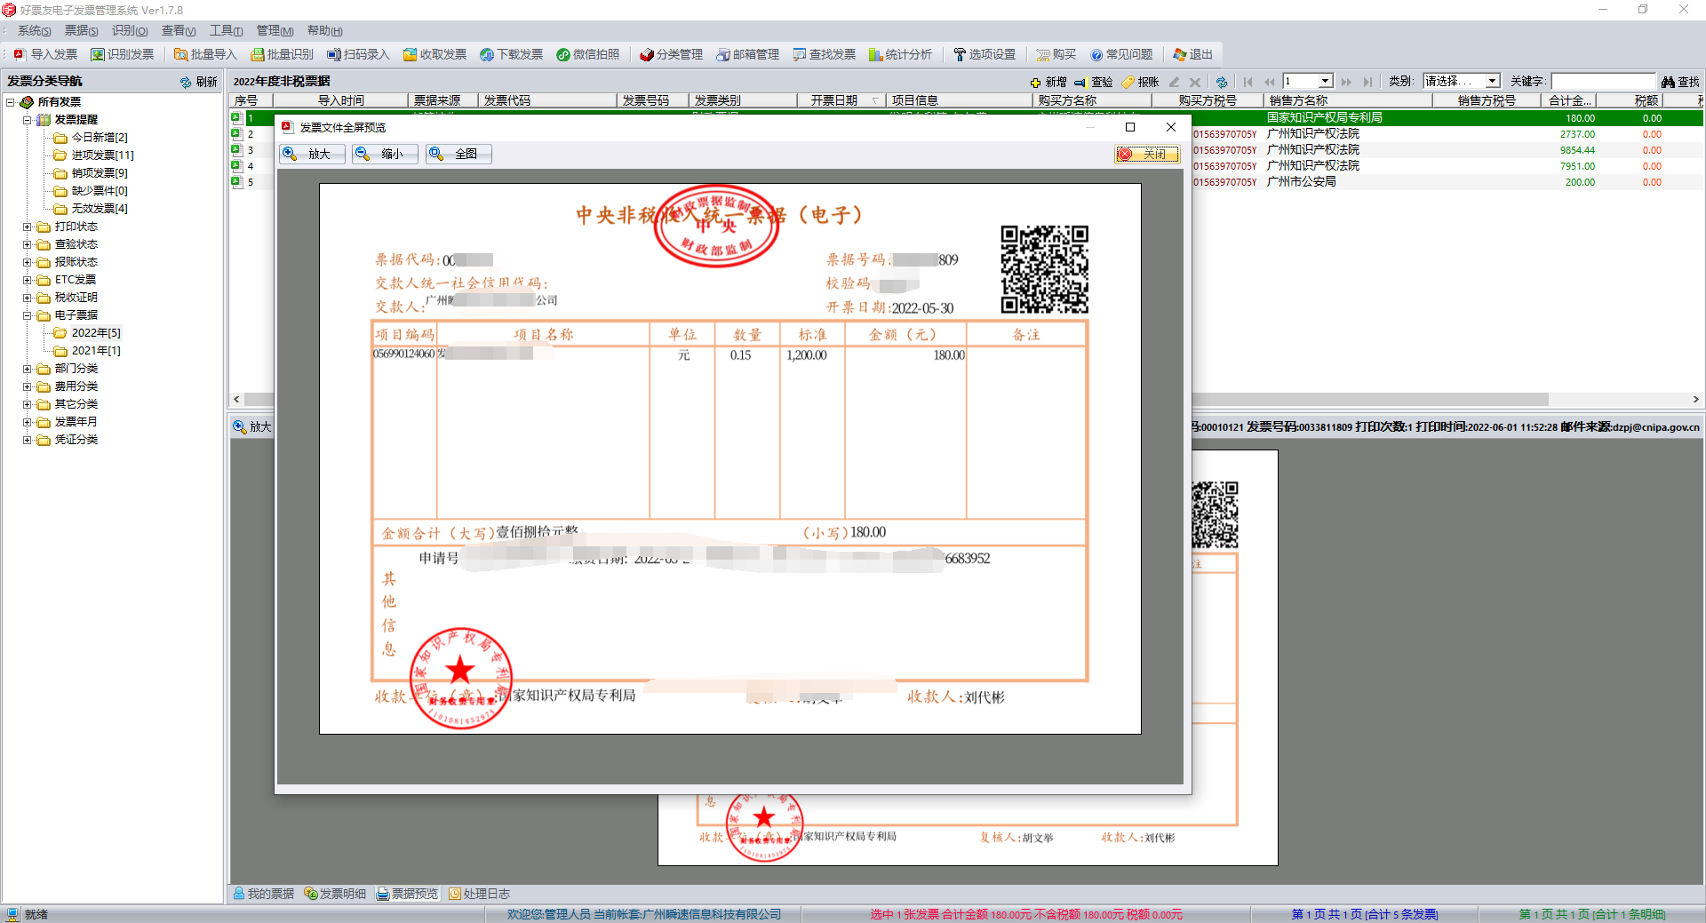1706x923 pixels.
Task: Click the 关键字 search input field
Action: point(1603,81)
